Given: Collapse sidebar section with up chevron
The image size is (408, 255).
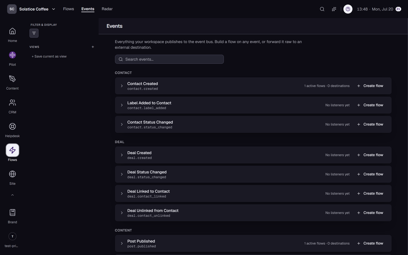Looking at the screenshot, I should (12, 195).
